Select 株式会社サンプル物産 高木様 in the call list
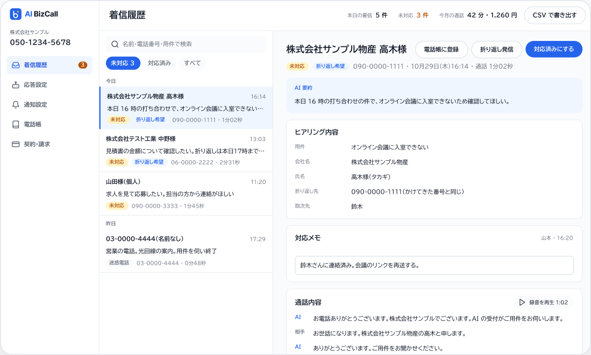The width and height of the screenshot is (591, 355). click(x=186, y=108)
